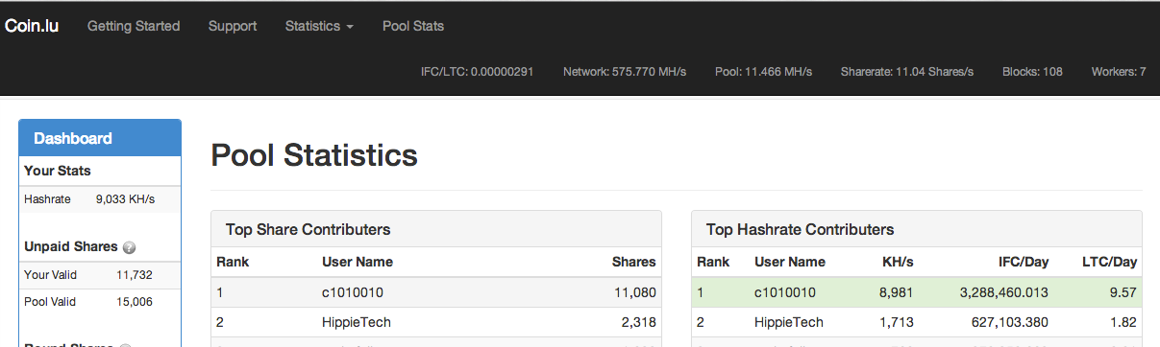Viewport: 1160px width, 347px height.
Task: Select HippieTech row in Top Hashrate Contributers
Action: coord(917,322)
